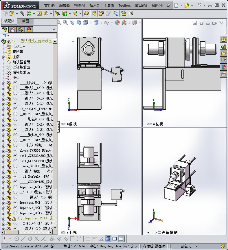Click the Edit Appearance color ball icon
The image size is (228, 250).
click(117, 23)
